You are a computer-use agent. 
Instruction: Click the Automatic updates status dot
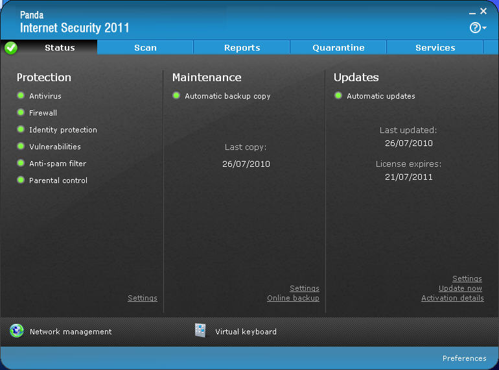338,95
